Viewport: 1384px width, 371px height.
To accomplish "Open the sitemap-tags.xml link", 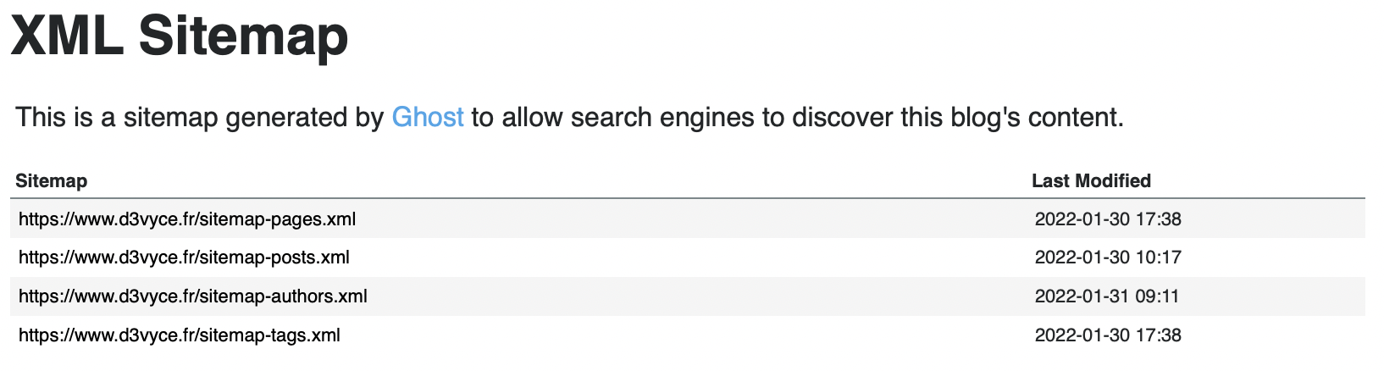I will [x=180, y=335].
